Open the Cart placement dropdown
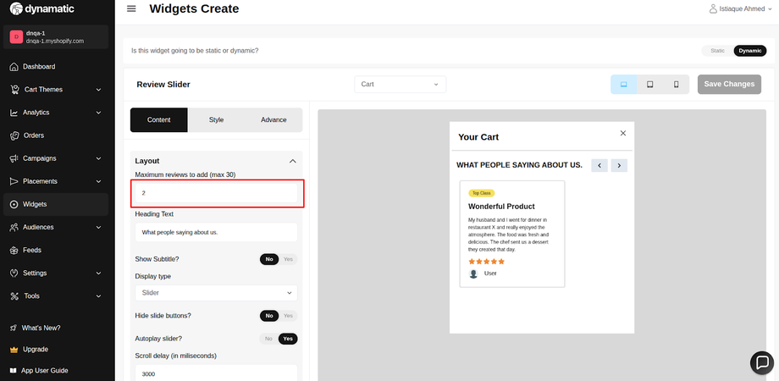This screenshot has height=381, width=779. [400, 85]
